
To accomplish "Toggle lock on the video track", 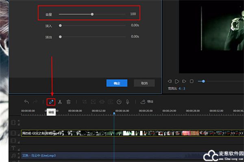I will 18,135.
